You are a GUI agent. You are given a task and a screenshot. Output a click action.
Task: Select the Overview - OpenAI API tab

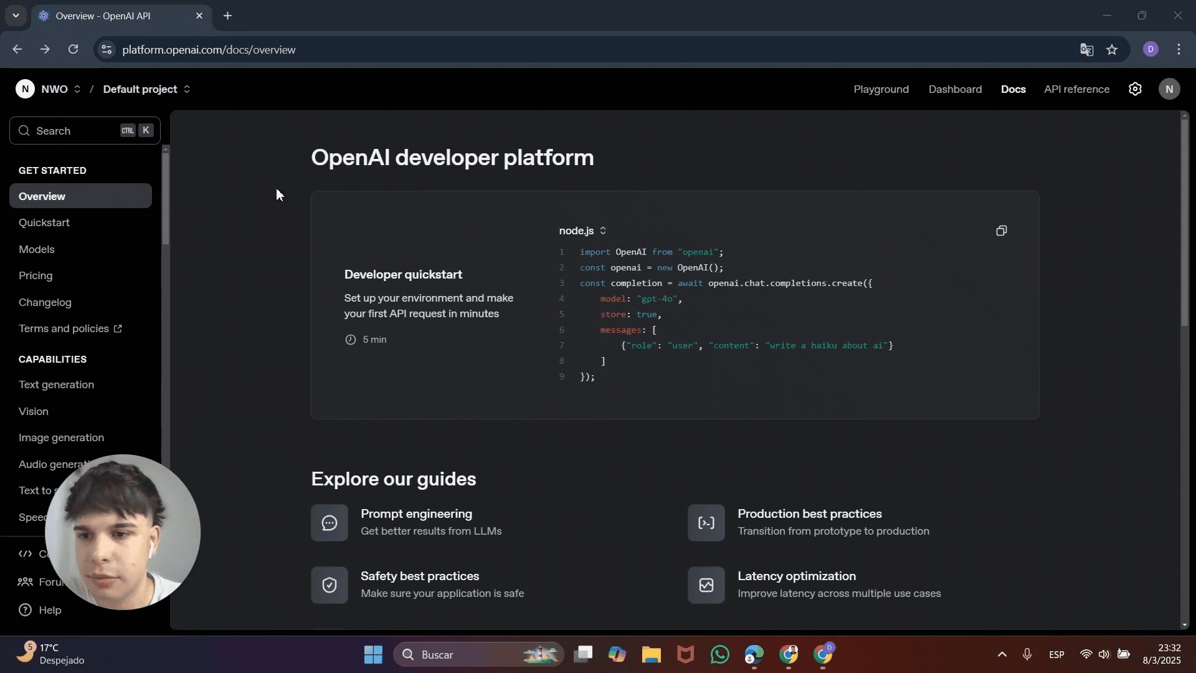coord(122,16)
